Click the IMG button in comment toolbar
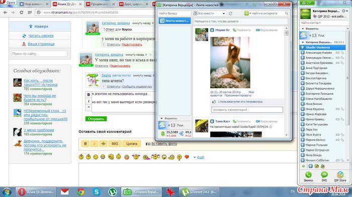The image size is (352, 197). tap(115, 144)
